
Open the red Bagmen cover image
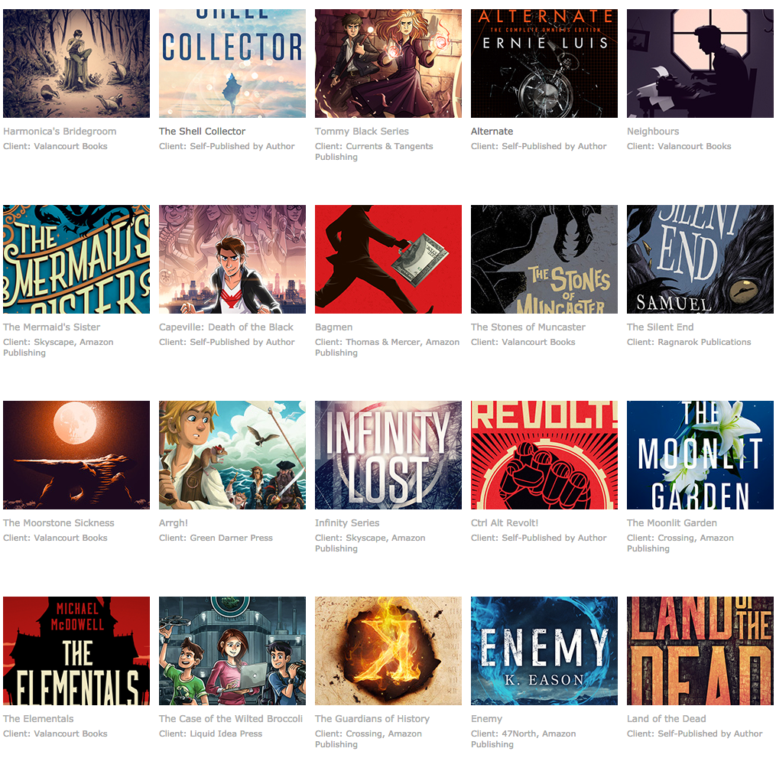point(388,259)
